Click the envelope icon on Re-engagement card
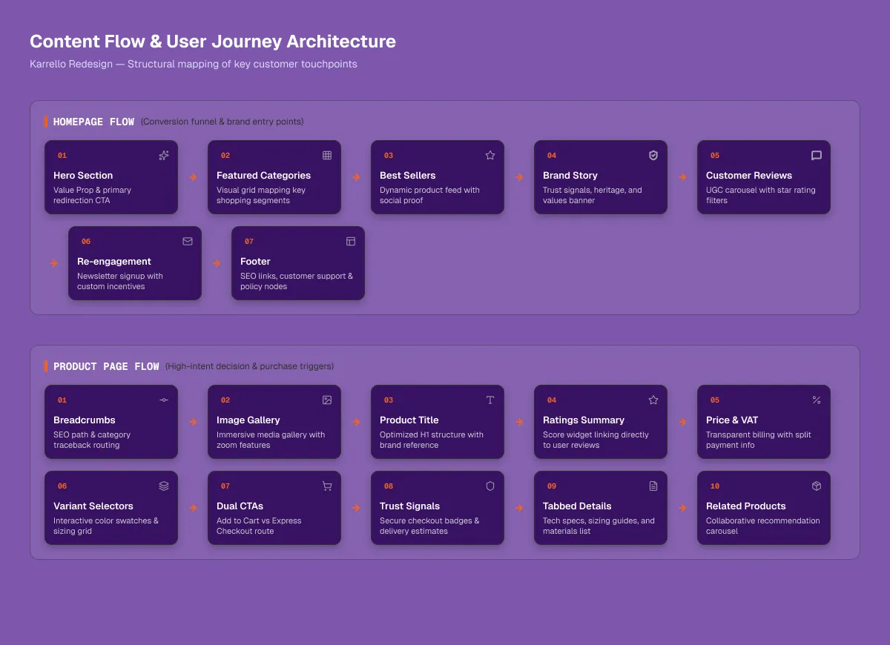The width and height of the screenshot is (890, 645). coord(188,242)
